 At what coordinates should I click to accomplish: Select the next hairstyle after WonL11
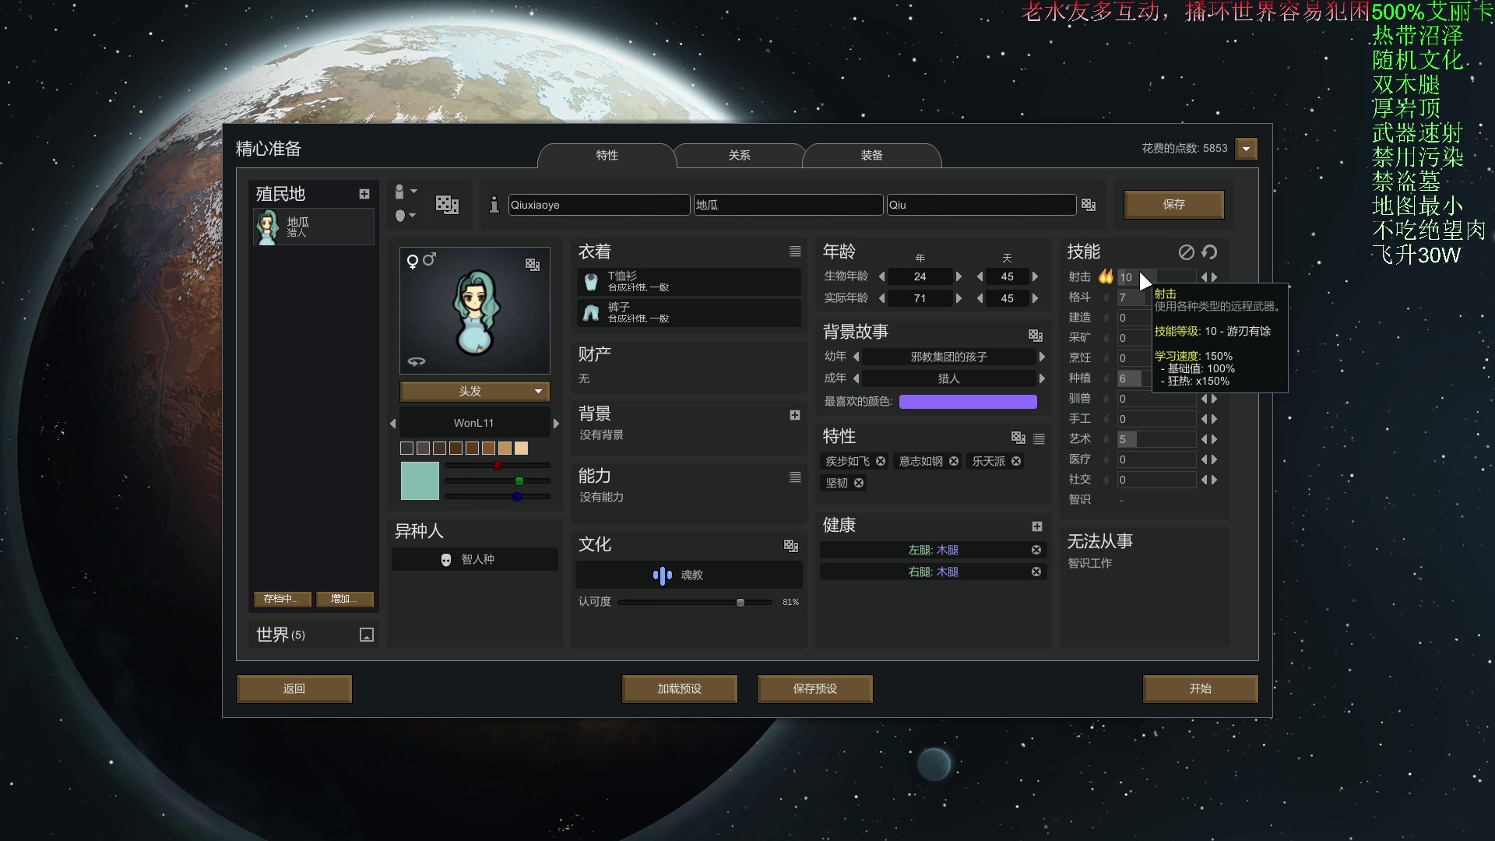click(556, 424)
